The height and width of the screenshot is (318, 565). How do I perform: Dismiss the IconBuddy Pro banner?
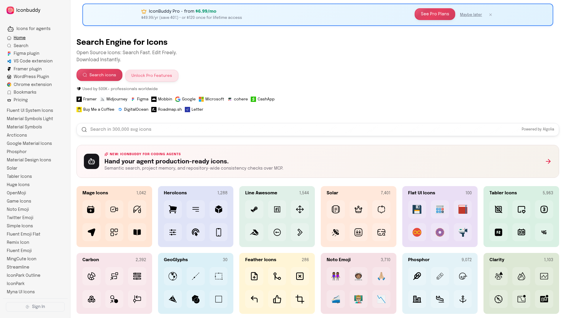pyautogui.click(x=491, y=15)
